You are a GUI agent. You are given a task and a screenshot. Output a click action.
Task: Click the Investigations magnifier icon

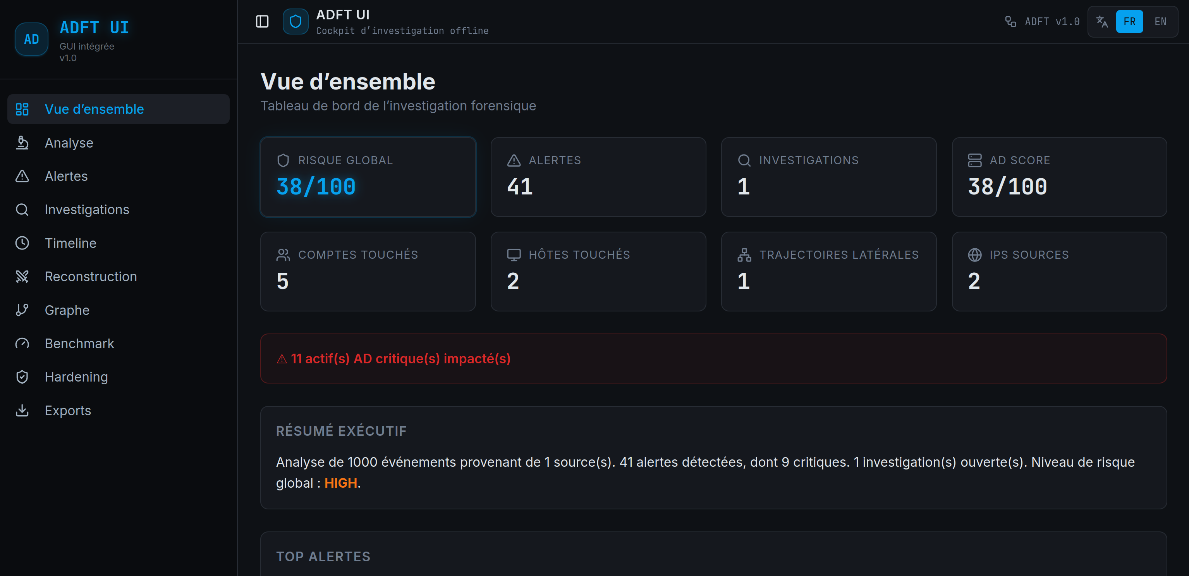coord(22,209)
